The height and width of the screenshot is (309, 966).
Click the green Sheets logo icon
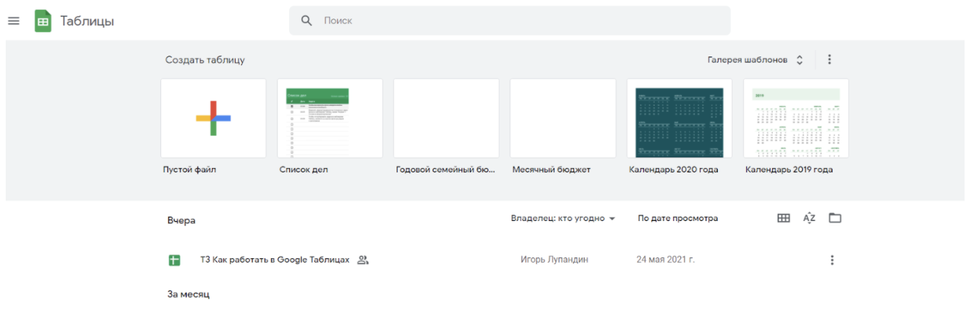coord(43,21)
